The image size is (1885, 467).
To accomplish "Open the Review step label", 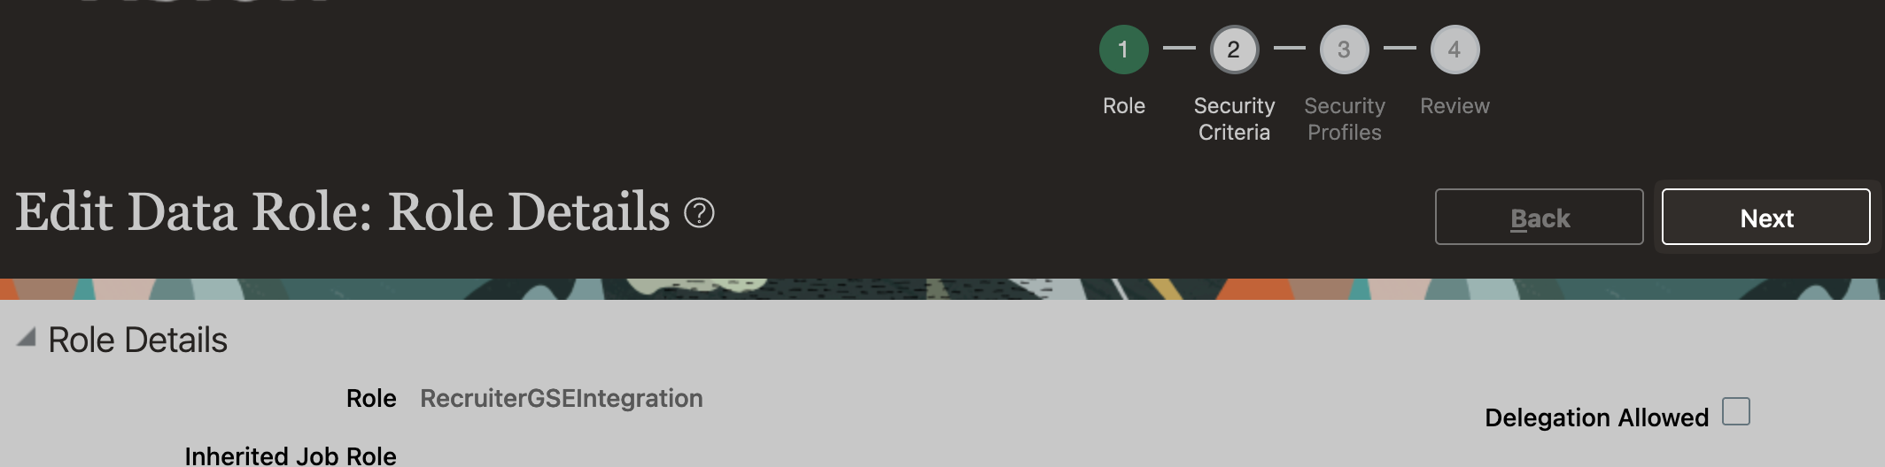I will (1454, 106).
